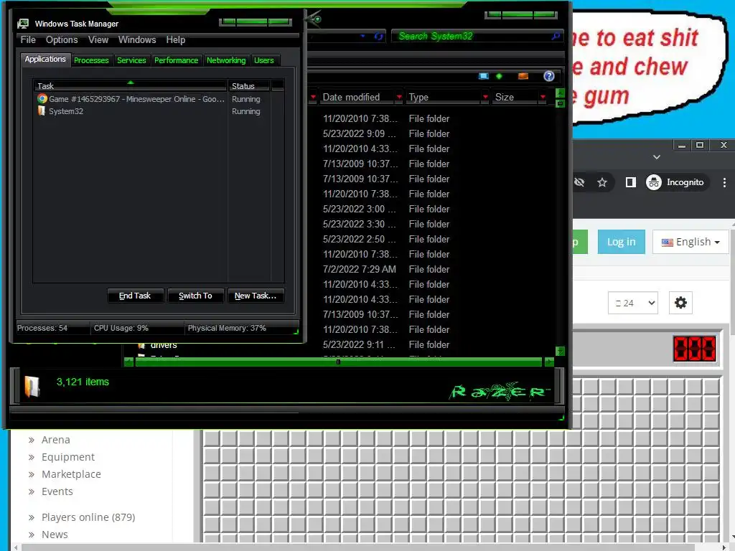Click the Explorer horizontal scrollbar right arrow
Viewport: 735px width, 551px height.
[x=548, y=362]
